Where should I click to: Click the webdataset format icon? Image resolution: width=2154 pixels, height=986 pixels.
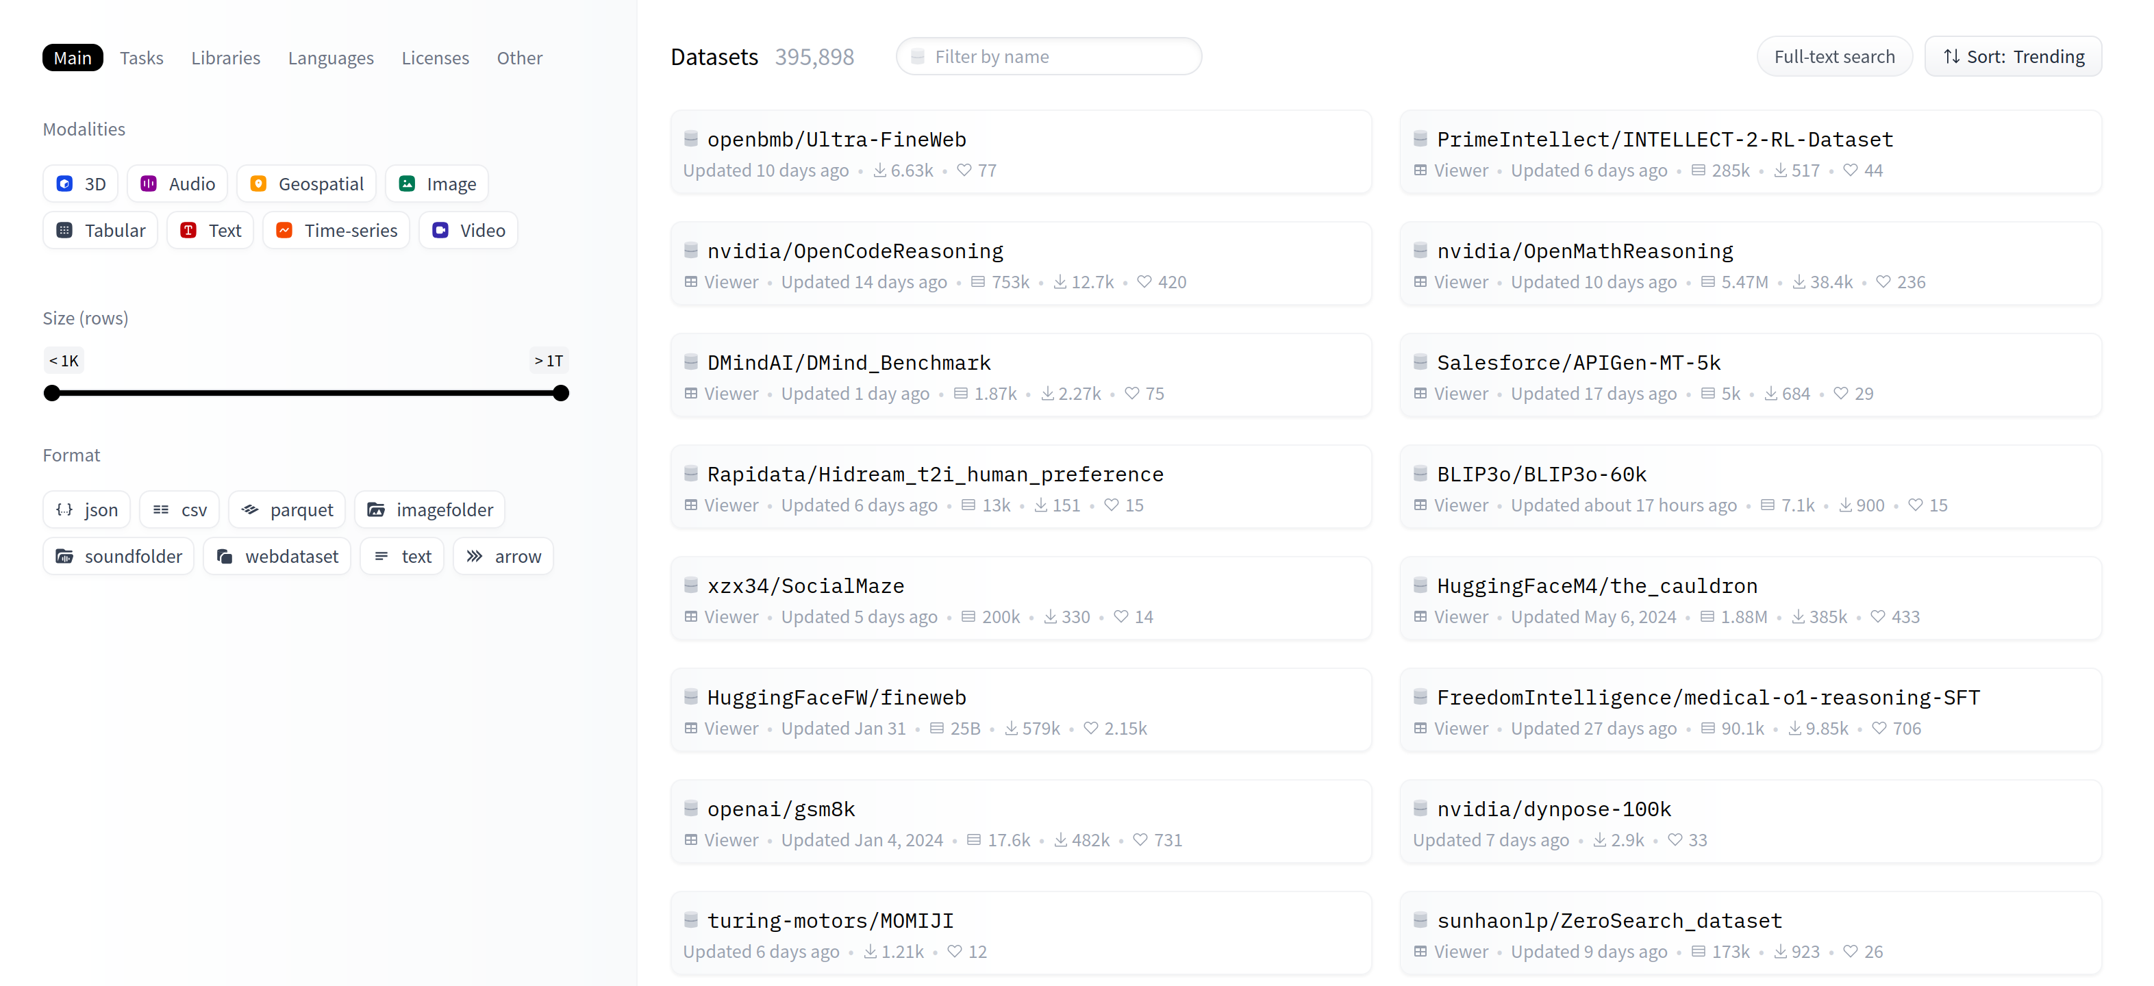tap(224, 556)
